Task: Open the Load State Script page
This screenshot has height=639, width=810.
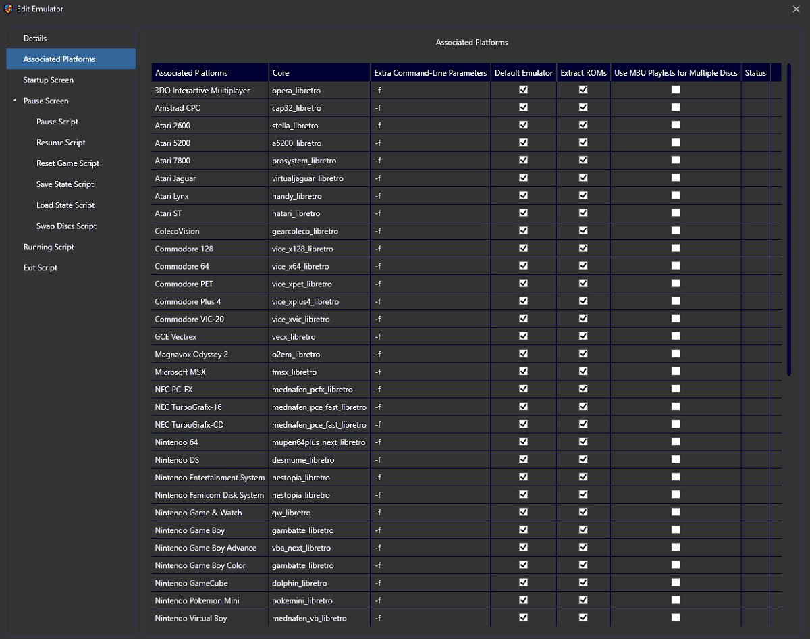Action: coord(65,206)
